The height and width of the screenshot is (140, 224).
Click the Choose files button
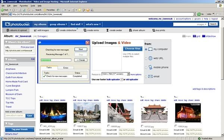tap(133, 49)
